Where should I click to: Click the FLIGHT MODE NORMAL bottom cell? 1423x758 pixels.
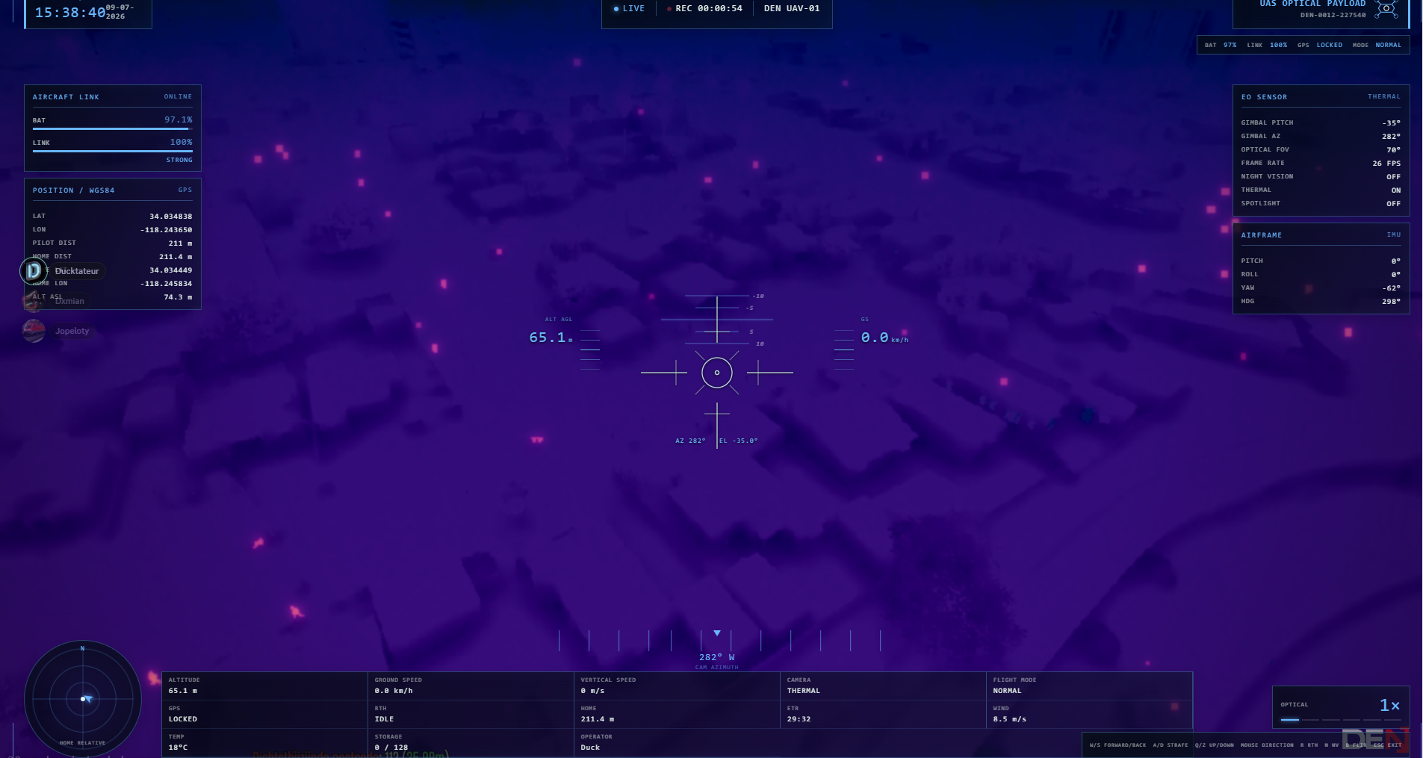pos(1089,686)
